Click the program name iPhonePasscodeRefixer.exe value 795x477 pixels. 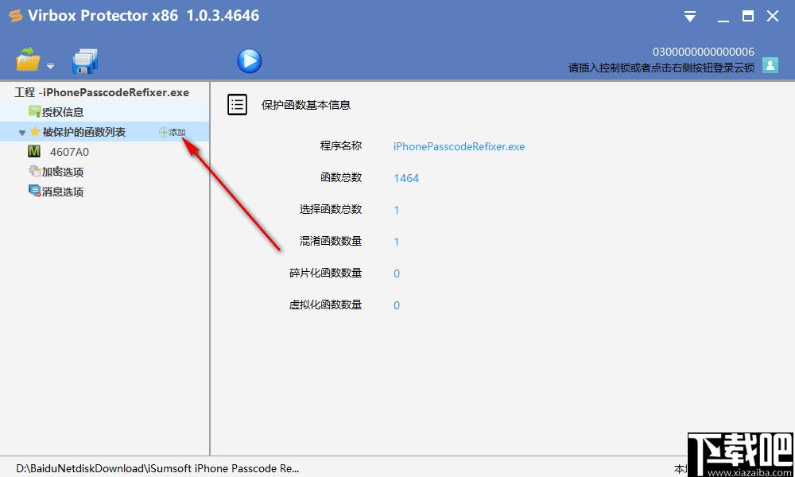click(x=459, y=146)
